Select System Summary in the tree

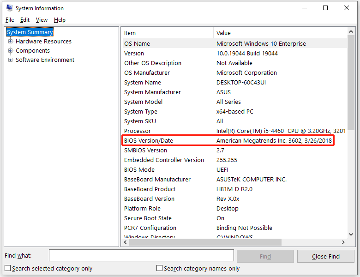click(x=30, y=32)
